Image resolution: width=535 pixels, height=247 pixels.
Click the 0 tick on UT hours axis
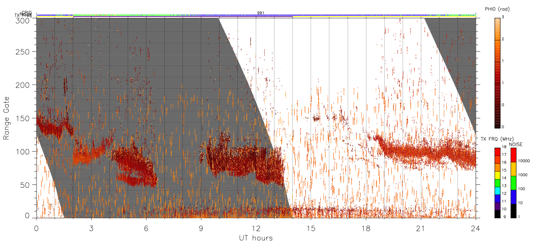tap(36, 228)
